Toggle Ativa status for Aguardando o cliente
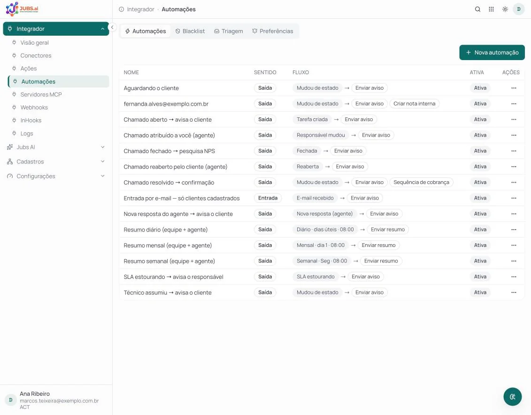The height and width of the screenshot is (415, 531). tap(480, 88)
